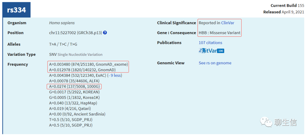Click the rs334 header title
The height and width of the screenshot is (136, 307).
click(x=16, y=10)
